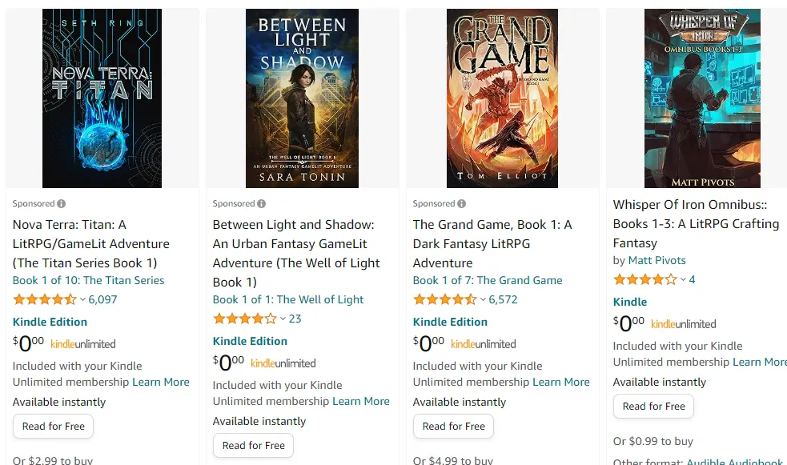Click the Sponsored info icon under The Grand Game

(462, 203)
